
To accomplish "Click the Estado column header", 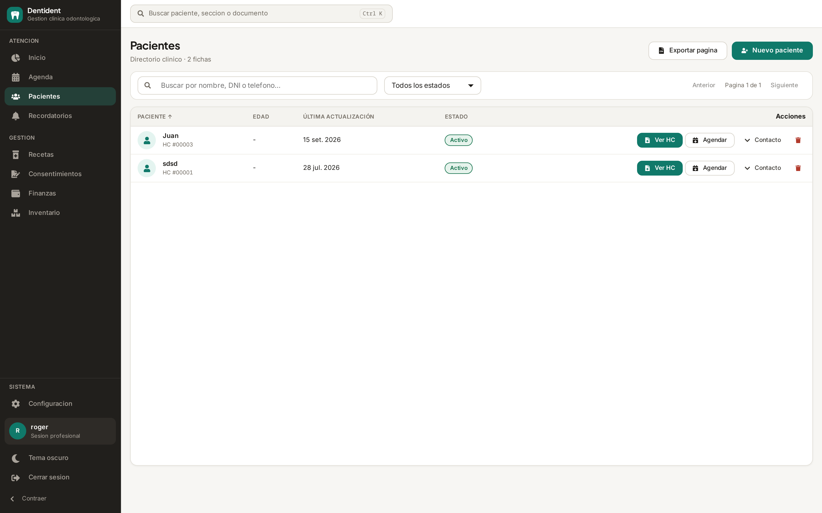I will [456, 117].
